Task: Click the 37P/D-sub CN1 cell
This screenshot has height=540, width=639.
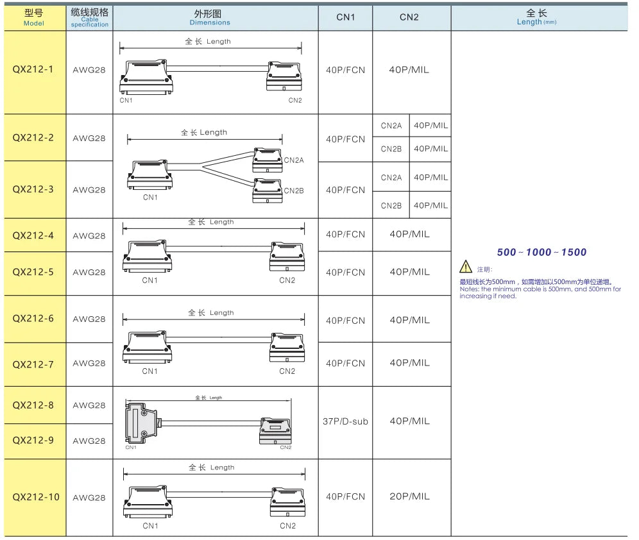Action: 346,422
